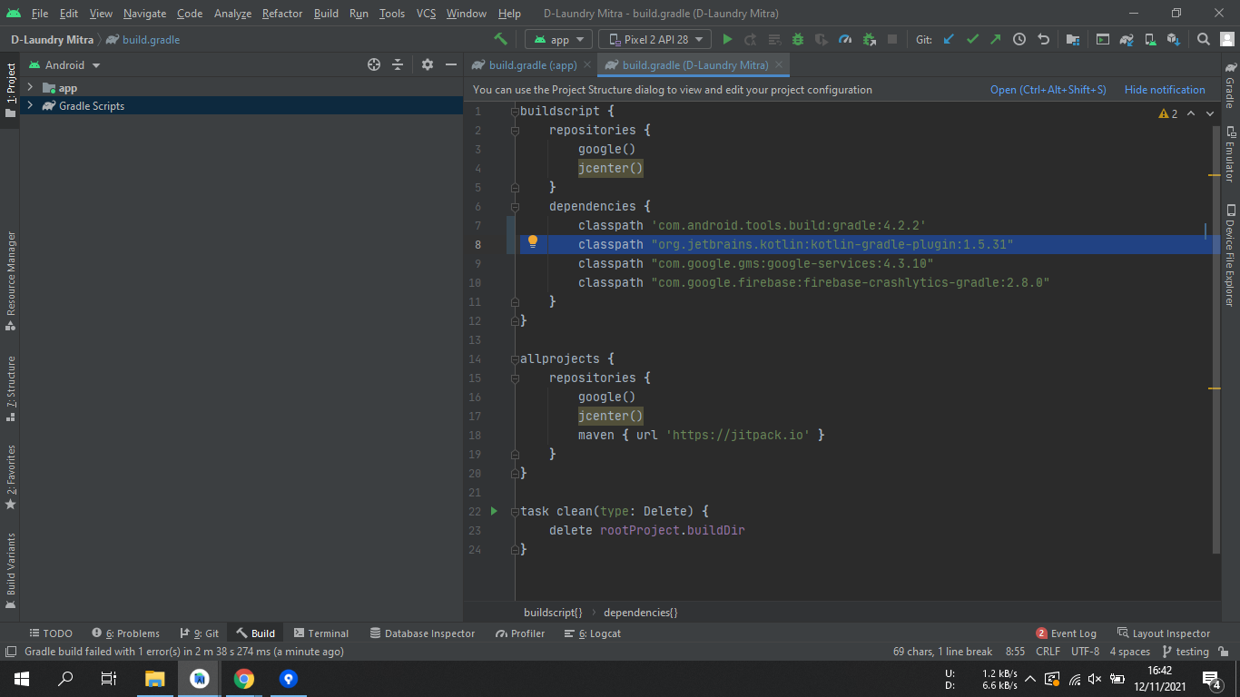Run the app with the green play icon

[x=727, y=39]
